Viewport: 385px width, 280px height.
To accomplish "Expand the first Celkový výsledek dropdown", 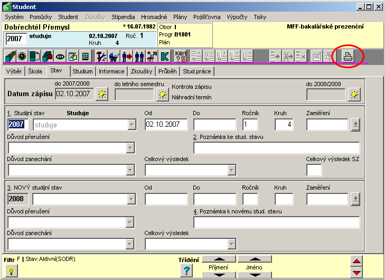I will point(231,170).
